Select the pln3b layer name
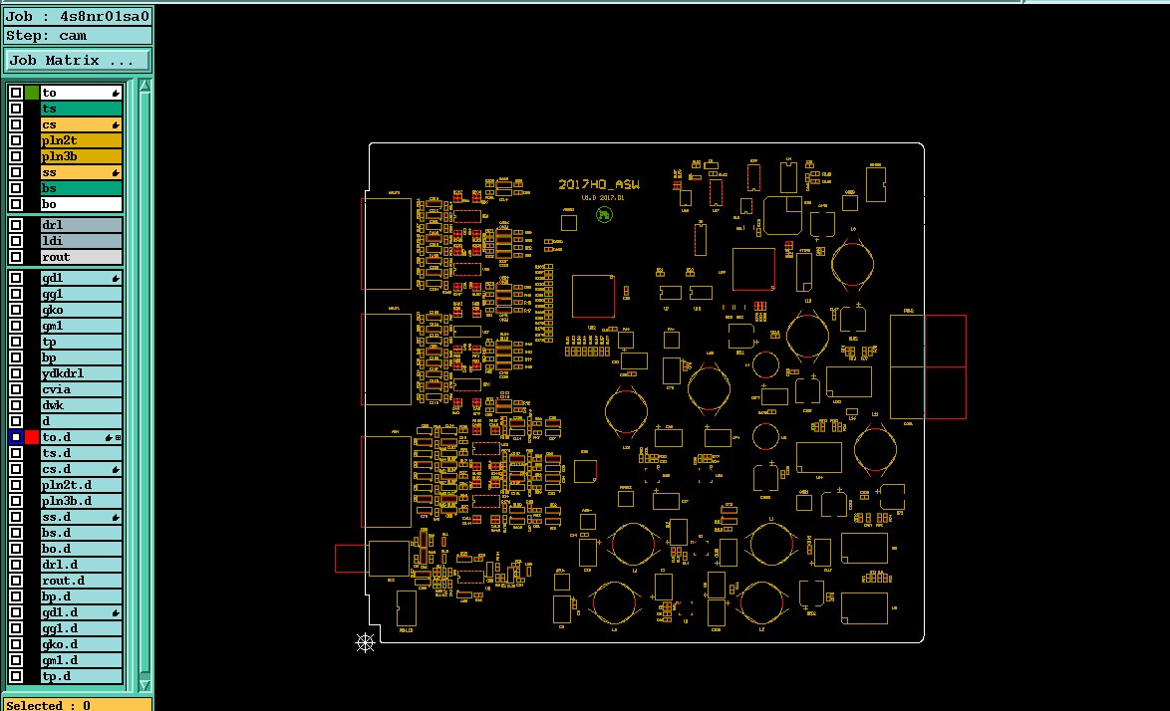Image resolution: width=1170 pixels, height=711 pixels. [82, 156]
